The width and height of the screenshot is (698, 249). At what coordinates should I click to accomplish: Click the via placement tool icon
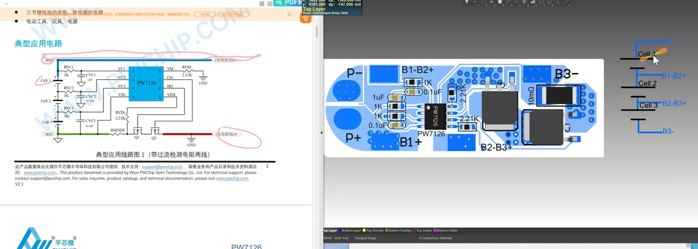(524, 2)
